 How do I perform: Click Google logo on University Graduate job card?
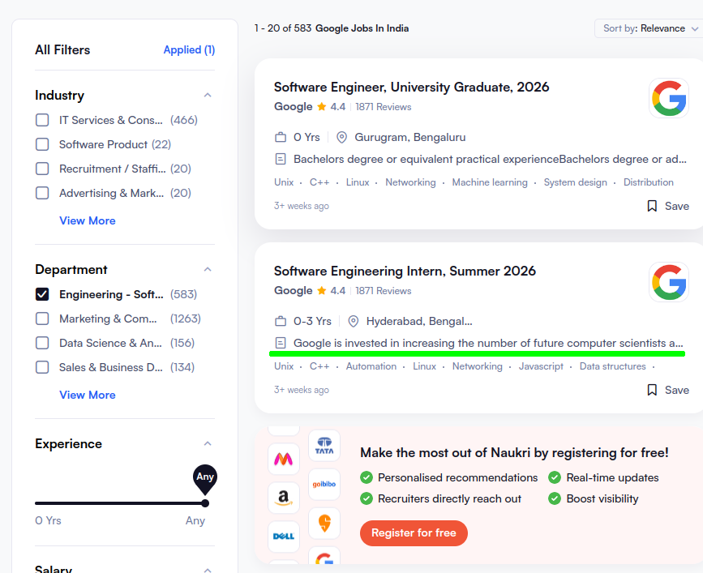(x=668, y=98)
